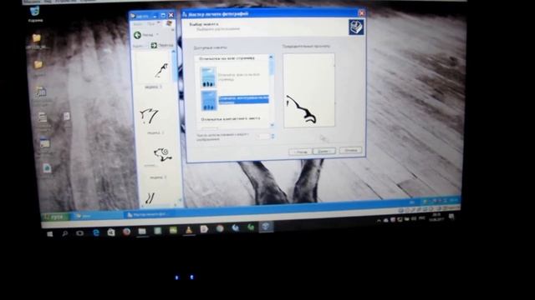The width and height of the screenshot is (535, 300).
Task: Click the Windows flag logo in Explorer toolbar
Action: (x=169, y=23)
